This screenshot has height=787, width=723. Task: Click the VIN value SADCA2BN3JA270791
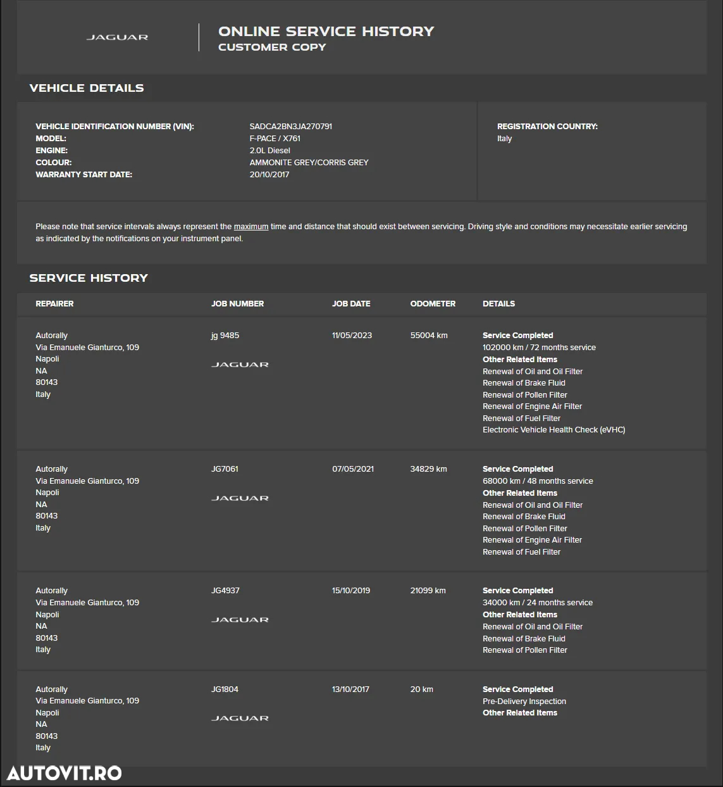(290, 127)
